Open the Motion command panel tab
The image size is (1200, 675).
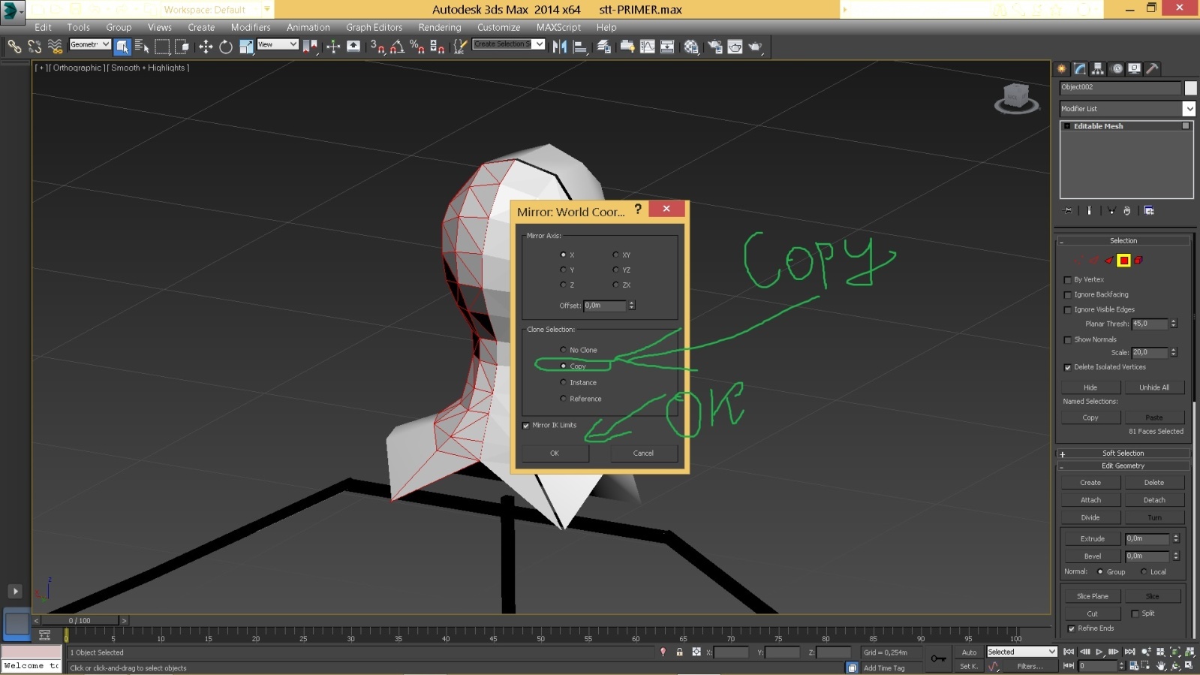pos(1117,68)
